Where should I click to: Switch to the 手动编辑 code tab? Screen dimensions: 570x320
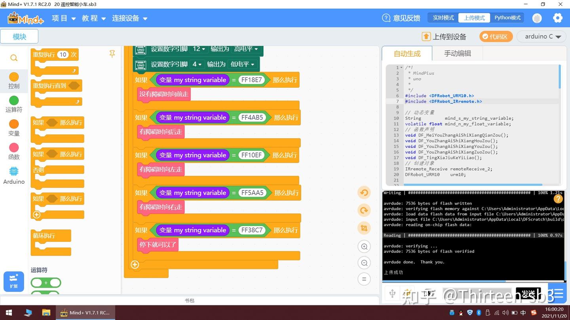(x=457, y=53)
